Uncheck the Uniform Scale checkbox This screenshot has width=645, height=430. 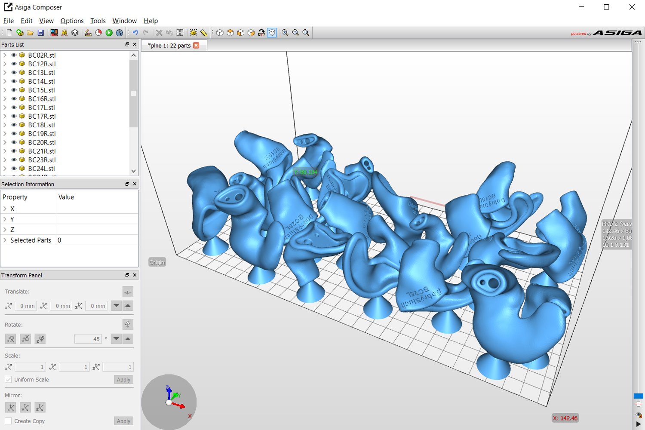click(8, 379)
